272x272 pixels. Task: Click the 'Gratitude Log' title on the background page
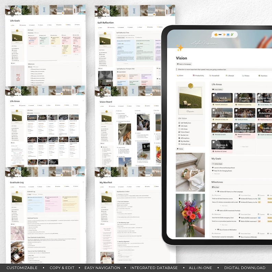17,183
